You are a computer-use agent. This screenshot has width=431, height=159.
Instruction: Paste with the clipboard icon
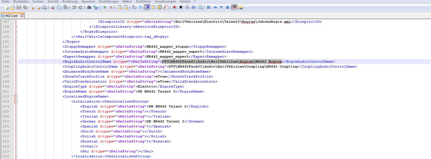(x=65, y=7)
